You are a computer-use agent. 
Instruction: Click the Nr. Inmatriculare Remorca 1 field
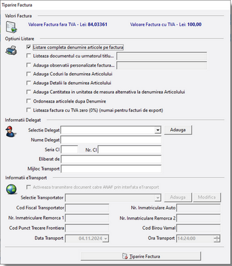[87, 218]
